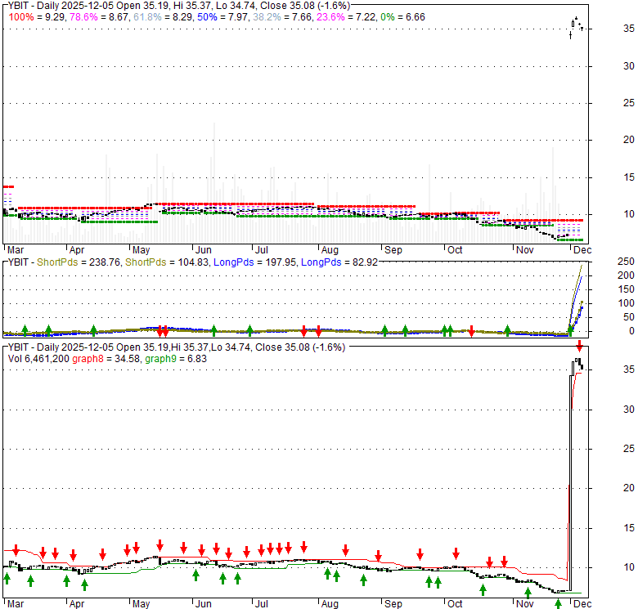The width and height of the screenshot is (638, 609).
Task: Click the December candlestick cluster in the top chart
Action: (x=576, y=28)
